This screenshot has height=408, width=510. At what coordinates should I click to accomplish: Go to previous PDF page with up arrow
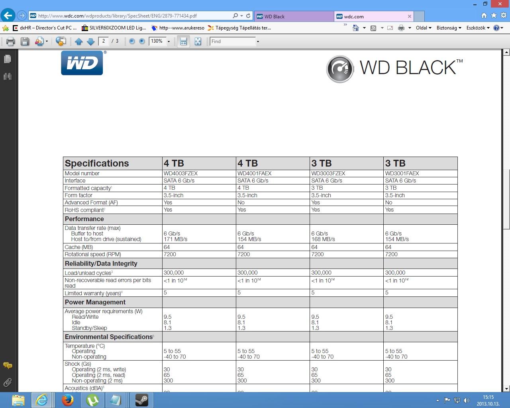click(x=78, y=41)
